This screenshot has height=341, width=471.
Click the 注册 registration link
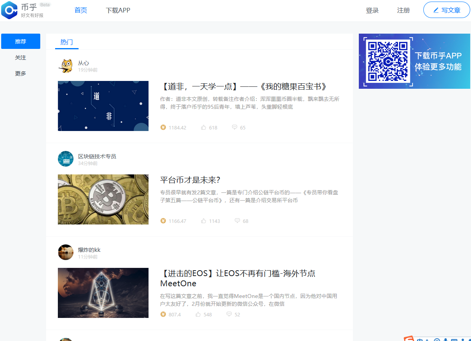[x=403, y=10]
